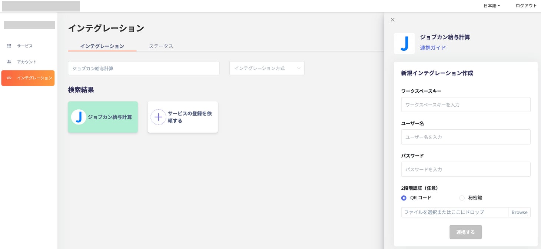Image resolution: width=541 pixels, height=249 pixels.
Task: Click the 新規インテグレーション作成 heading
Action: coord(437,73)
